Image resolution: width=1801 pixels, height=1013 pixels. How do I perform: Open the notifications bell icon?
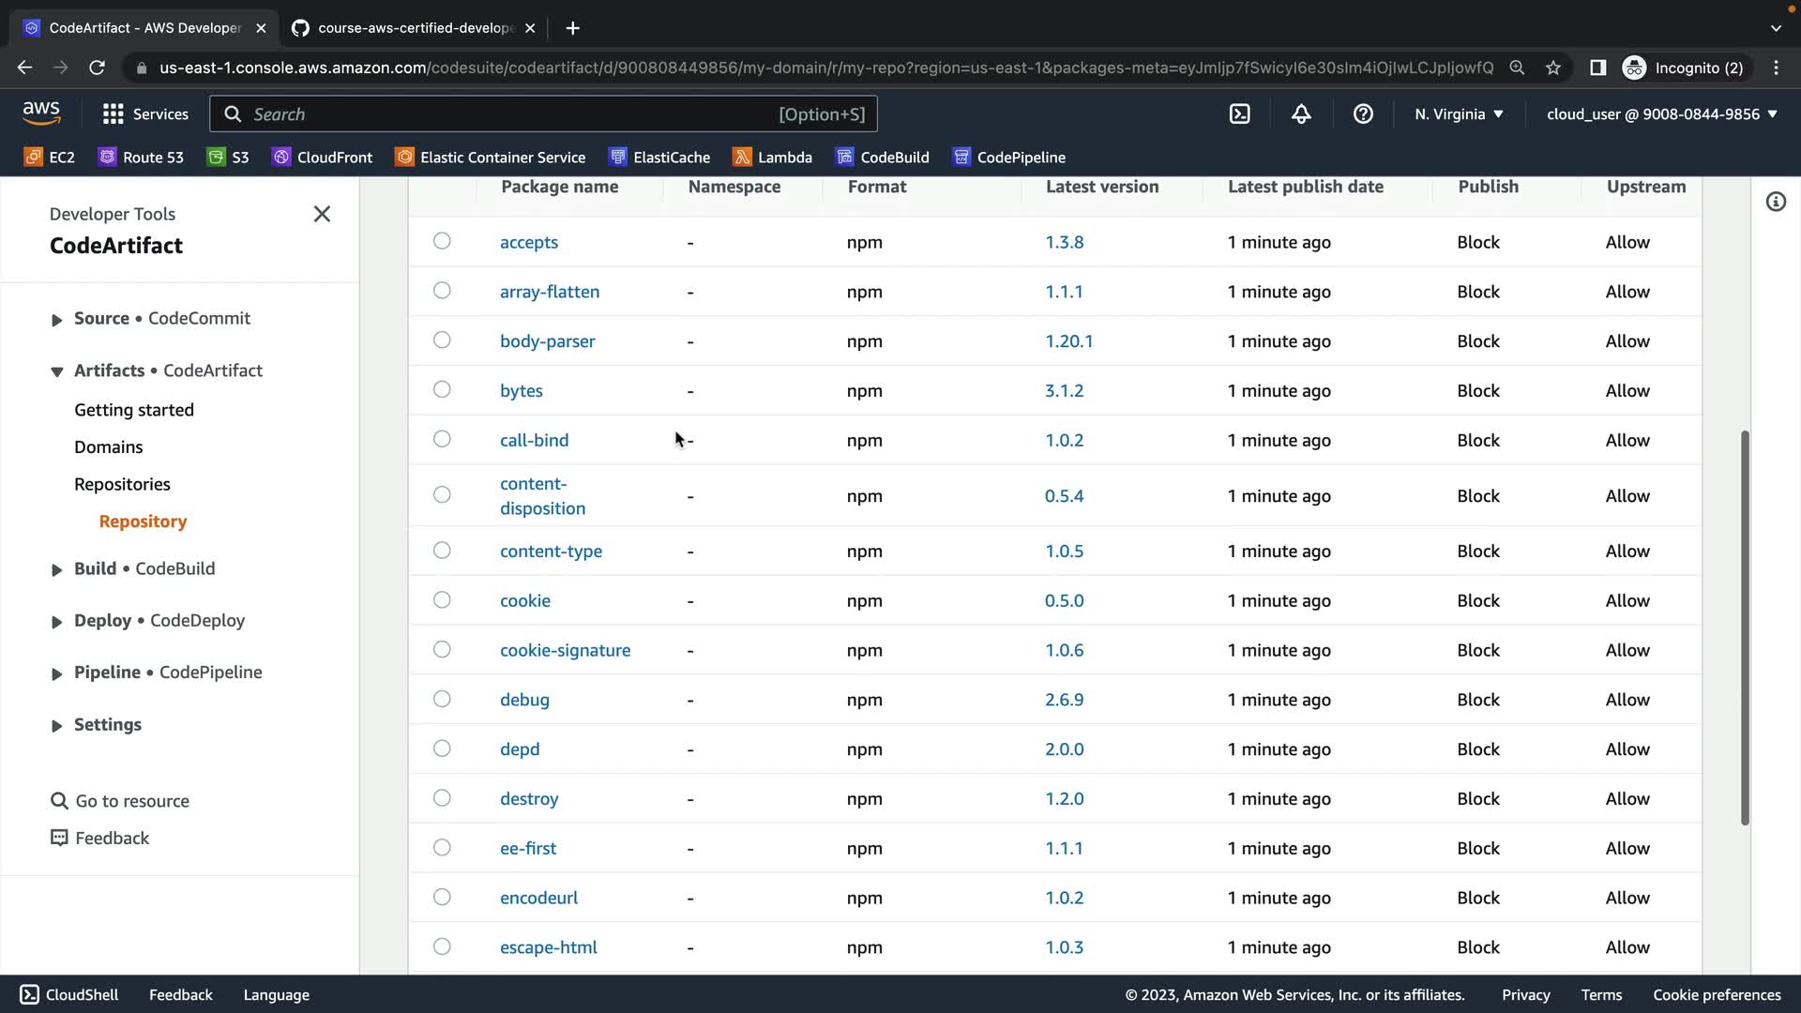click(x=1301, y=114)
